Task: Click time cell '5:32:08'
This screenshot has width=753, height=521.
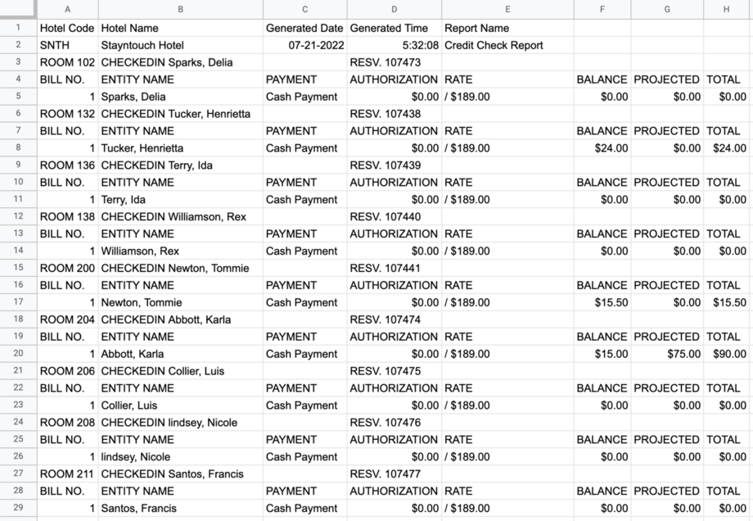Action: [x=395, y=45]
